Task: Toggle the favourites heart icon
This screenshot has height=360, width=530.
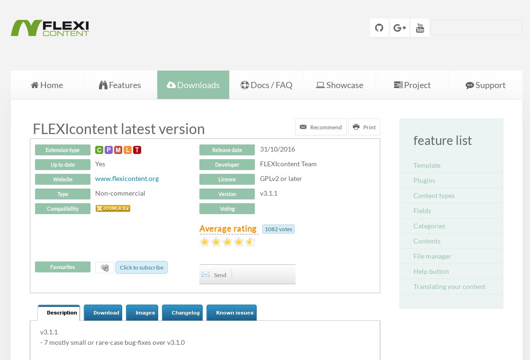Action: [105, 268]
